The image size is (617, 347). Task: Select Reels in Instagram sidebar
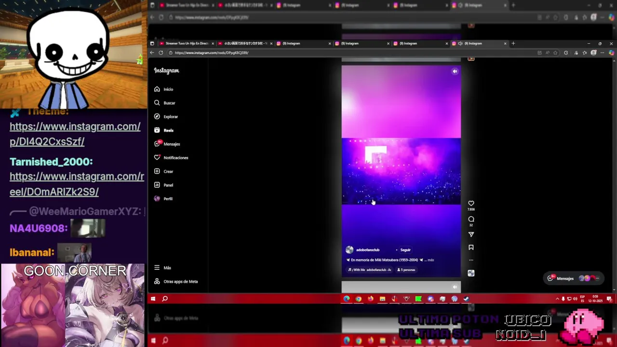pyautogui.click(x=164, y=130)
